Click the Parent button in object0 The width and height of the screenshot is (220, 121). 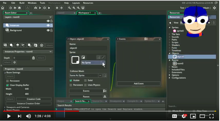pyautogui.click(x=86, y=97)
